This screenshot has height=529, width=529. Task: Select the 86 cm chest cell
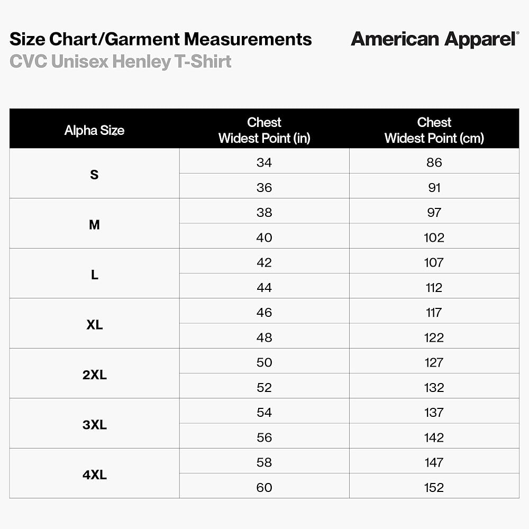[x=434, y=162]
